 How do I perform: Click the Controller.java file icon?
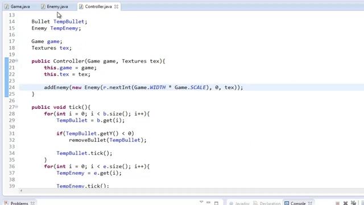click(x=81, y=6)
